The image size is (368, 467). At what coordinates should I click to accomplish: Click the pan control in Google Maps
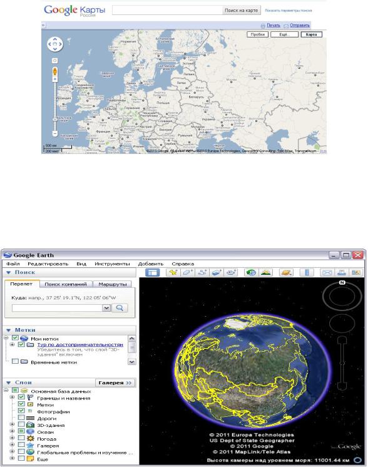[55, 44]
